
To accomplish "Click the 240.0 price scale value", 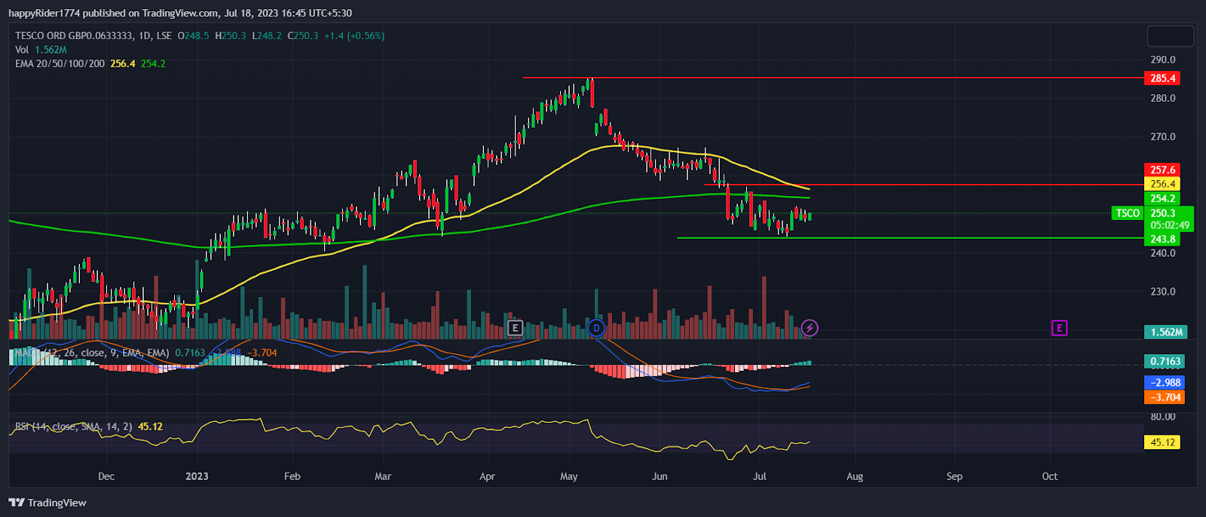I will [x=1162, y=253].
